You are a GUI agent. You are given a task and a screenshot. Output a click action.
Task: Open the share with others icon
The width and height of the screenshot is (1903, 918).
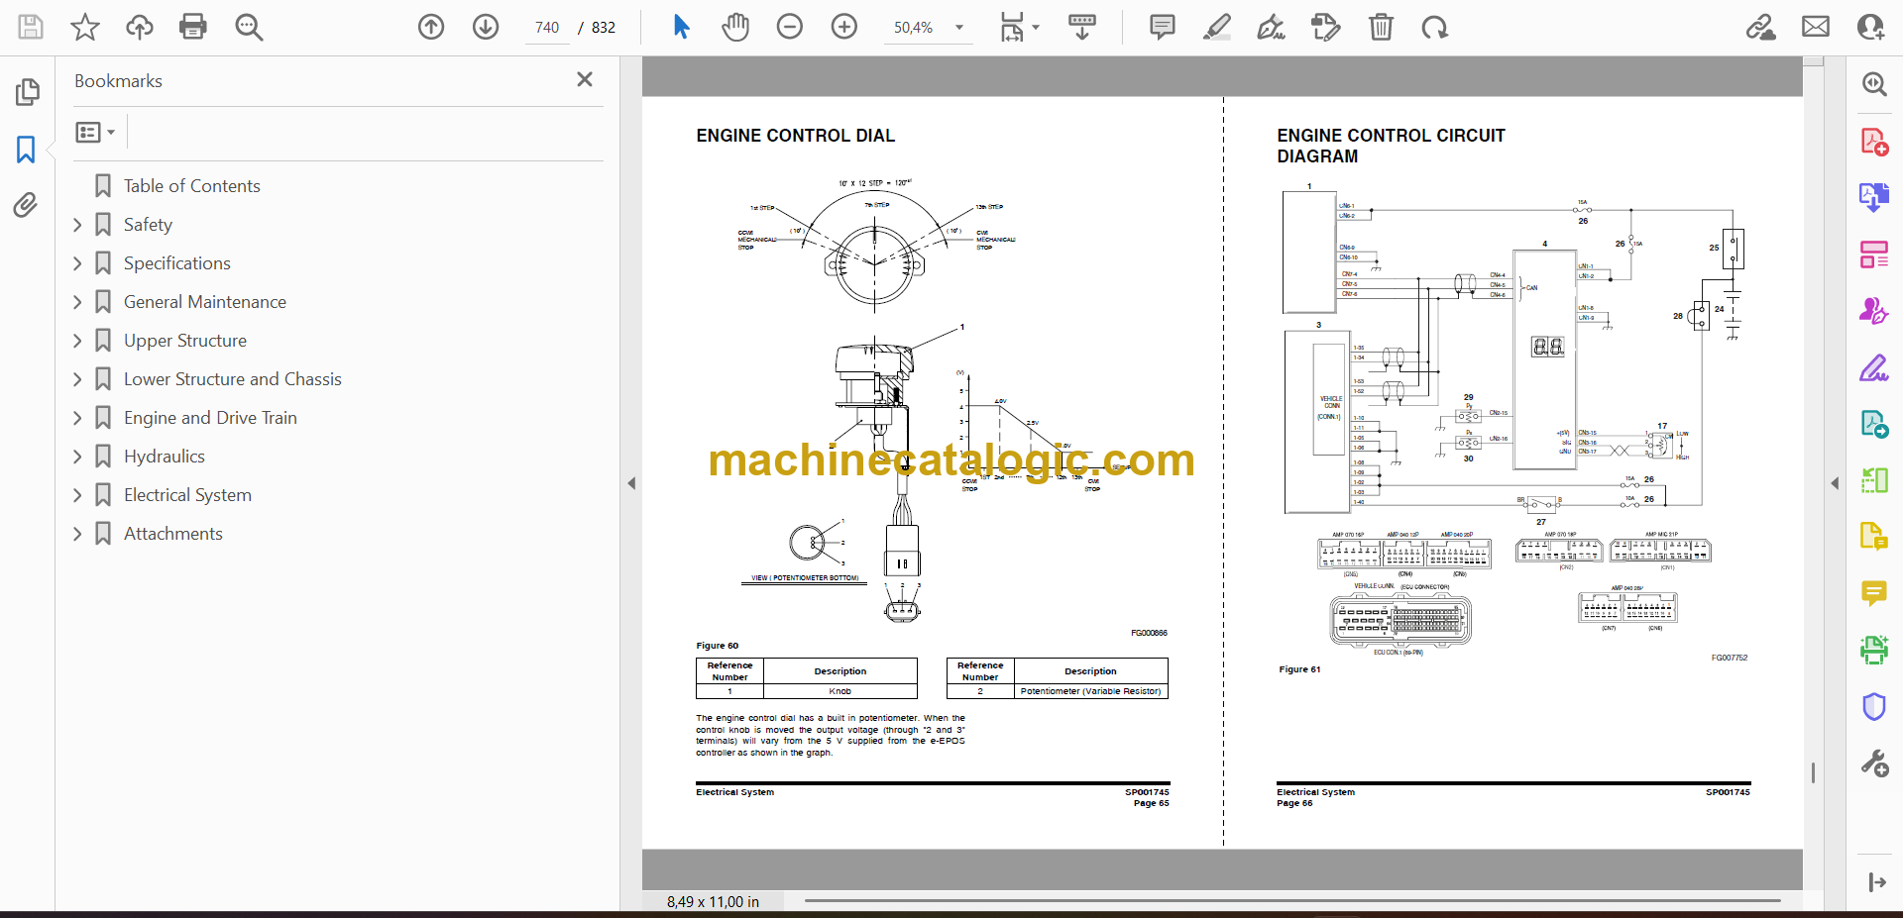coord(1870,27)
